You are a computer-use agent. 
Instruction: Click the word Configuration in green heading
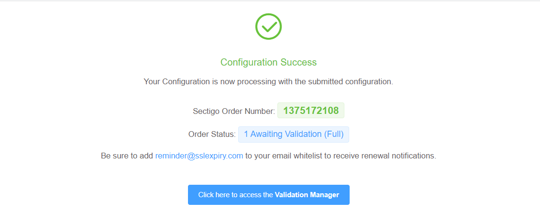(249, 62)
